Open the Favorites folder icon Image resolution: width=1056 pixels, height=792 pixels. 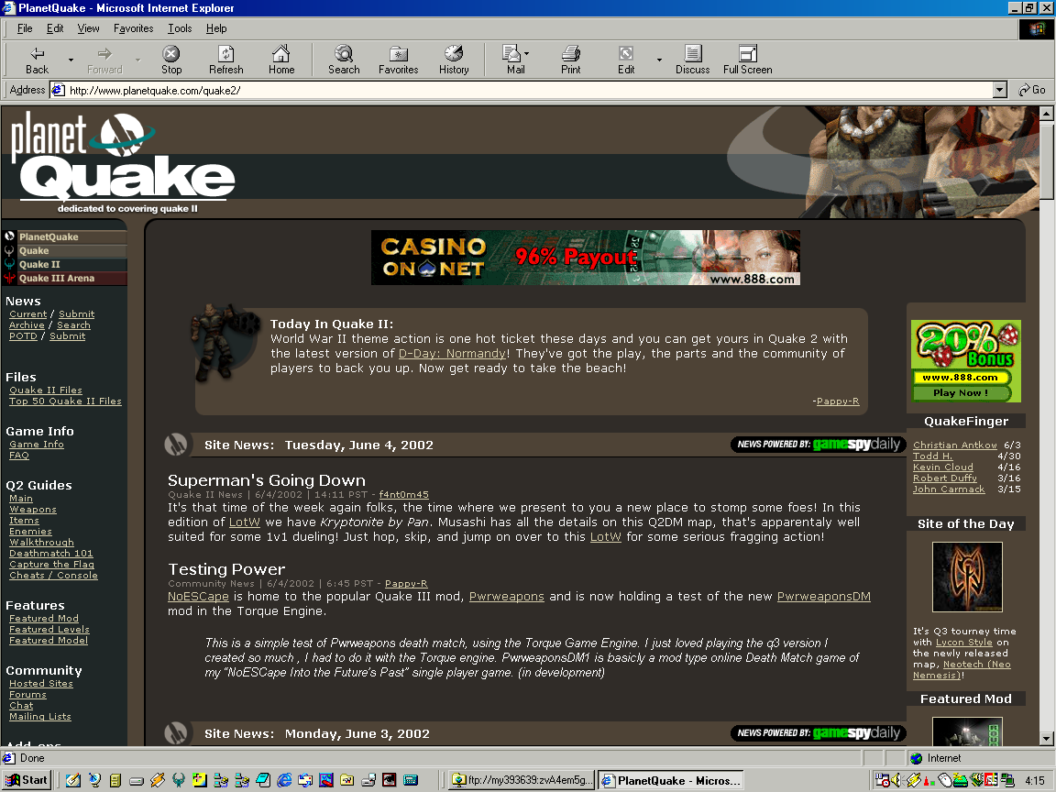click(x=398, y=54)
